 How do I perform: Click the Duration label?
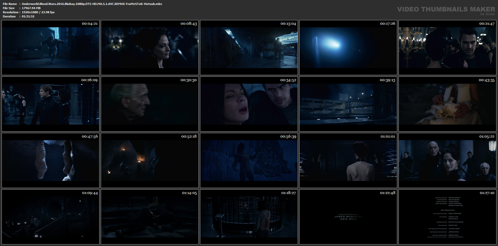click(x=9, y=16)
